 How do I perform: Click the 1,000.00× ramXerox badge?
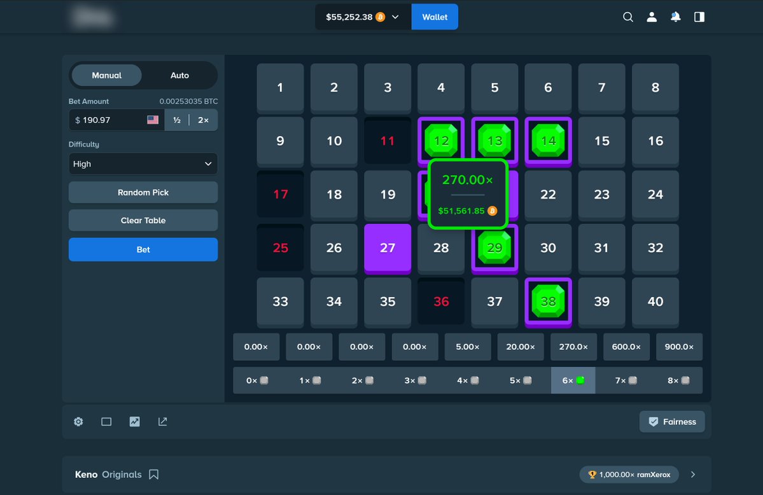(629, 474)
